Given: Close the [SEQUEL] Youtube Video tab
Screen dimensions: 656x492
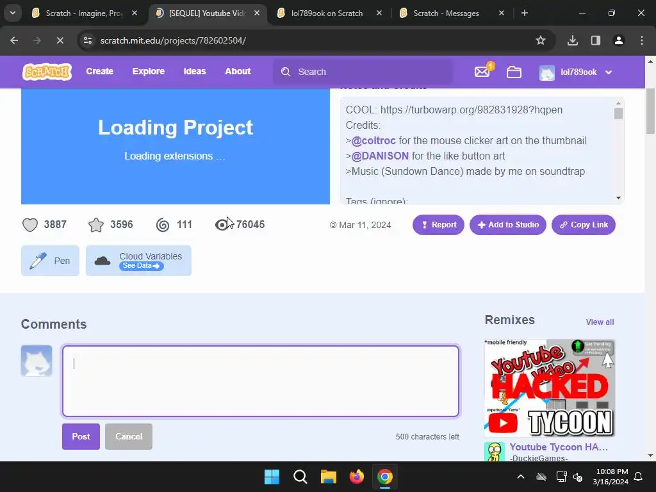Looking at the screenshot, I should (x=257, y=13).
